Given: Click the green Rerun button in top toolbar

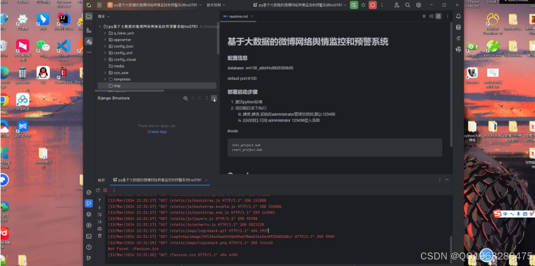Looking at the screenshot, I should click(x=354, y=5).
